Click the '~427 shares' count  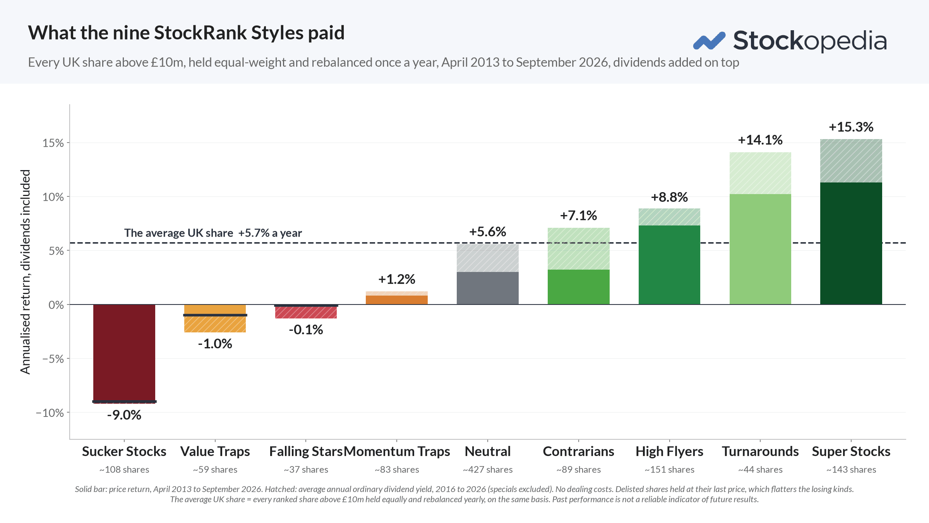(488, 470)
